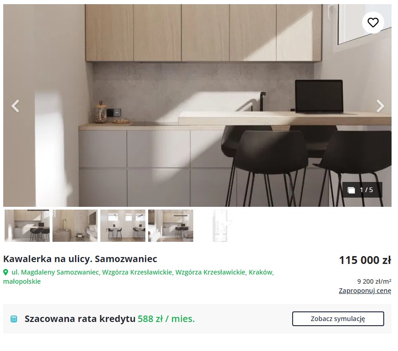Add listing to favorites with heart icon
Image resolution: width=398 pixels, height=351 pixels.
point(373,23)
